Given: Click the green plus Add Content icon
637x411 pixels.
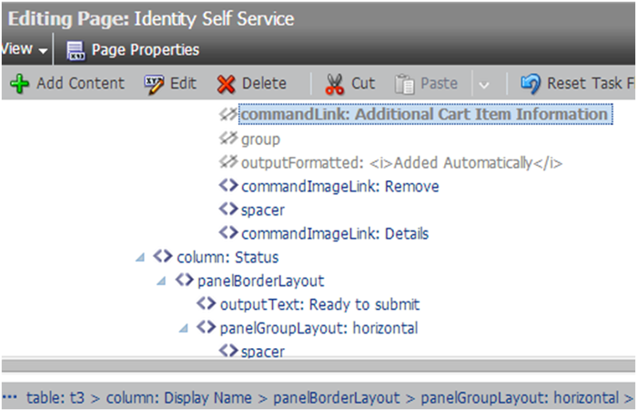Looking at the screenshot, I should point(19,84).
